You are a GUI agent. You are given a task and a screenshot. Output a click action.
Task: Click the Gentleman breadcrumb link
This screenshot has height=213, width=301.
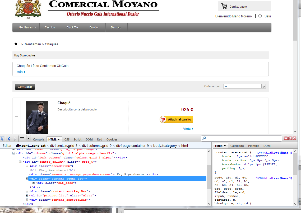pyautogui.click(x=33, y=44)
